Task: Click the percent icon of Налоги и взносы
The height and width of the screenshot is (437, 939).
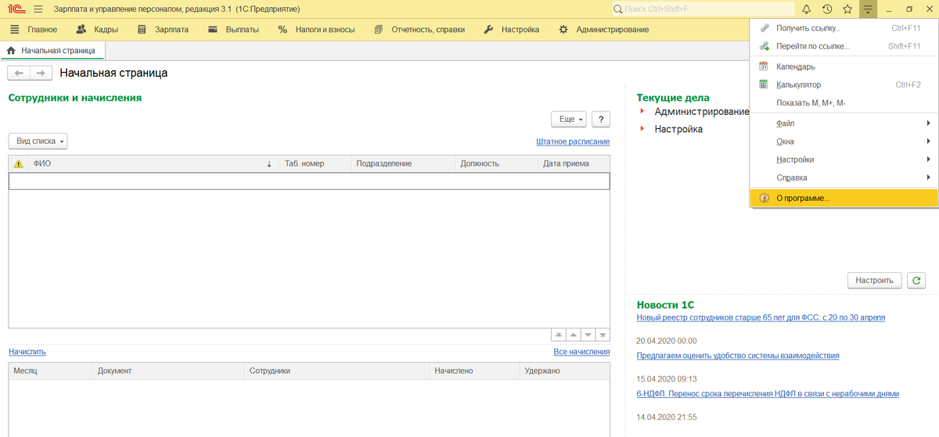Action: point(282,30)
